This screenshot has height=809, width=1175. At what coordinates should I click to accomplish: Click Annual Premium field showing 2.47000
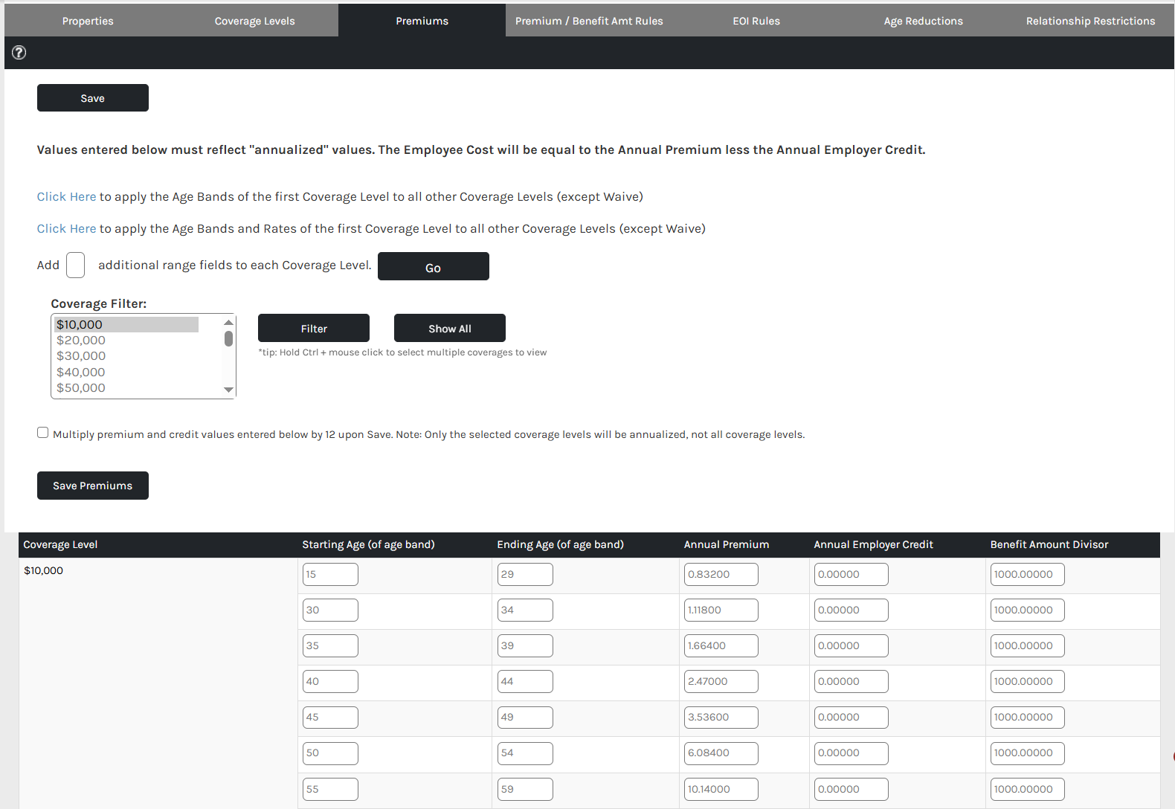tap(721, 681)
